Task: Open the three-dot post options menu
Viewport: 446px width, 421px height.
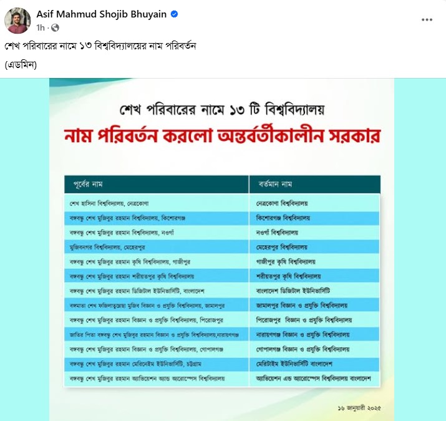Action: pyautogui.click(x=427, y=20)
